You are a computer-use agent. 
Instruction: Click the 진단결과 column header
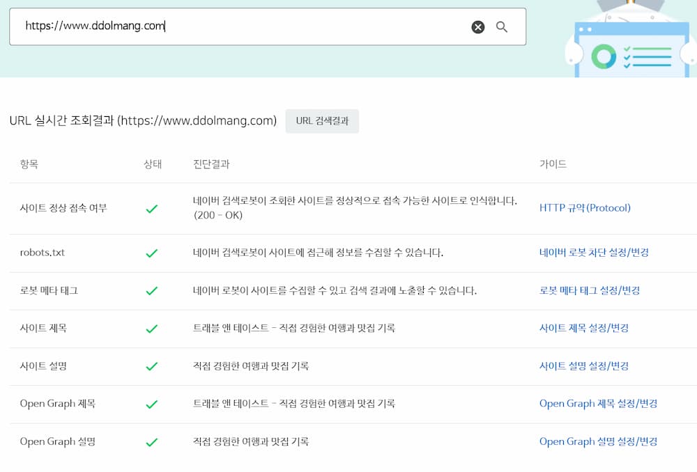coord(211,164)
